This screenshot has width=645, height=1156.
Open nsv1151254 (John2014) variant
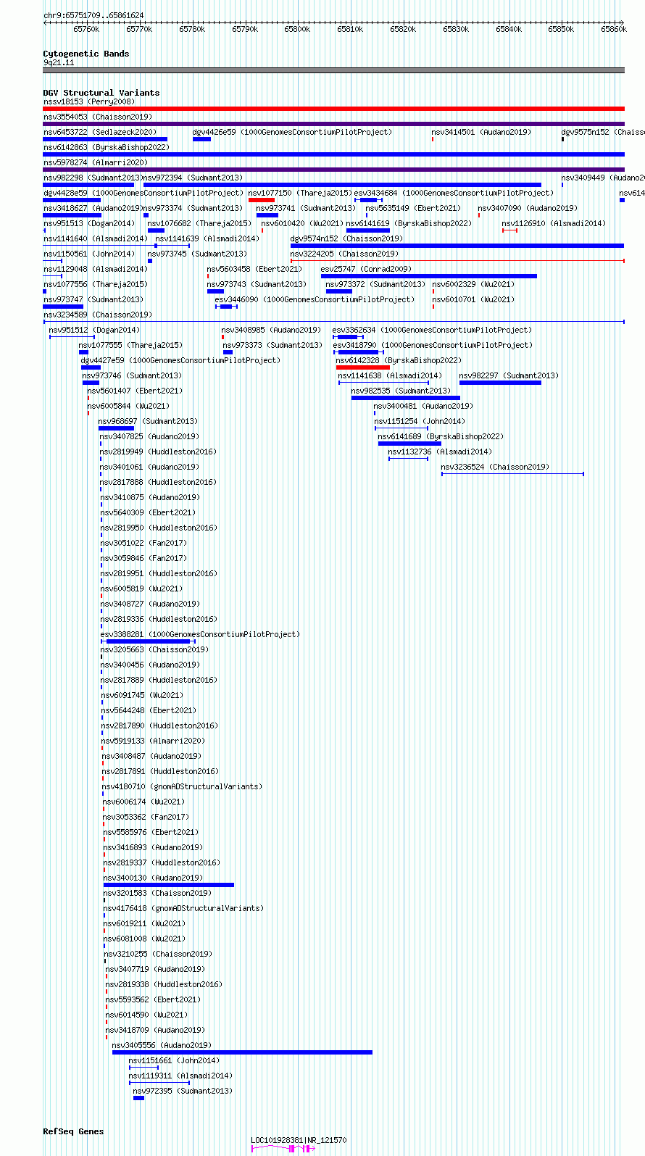(420, 421)
